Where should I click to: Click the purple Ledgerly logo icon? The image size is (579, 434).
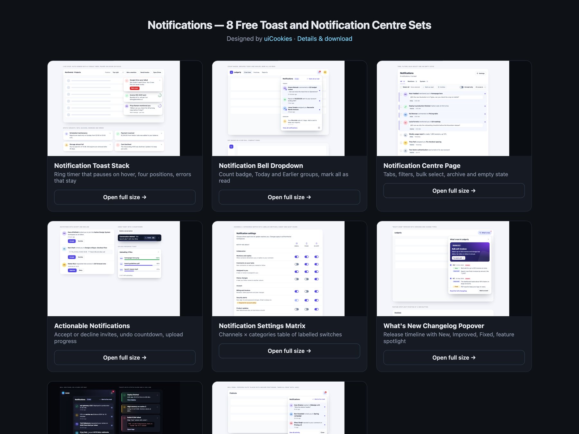pyautogui.click(x=231, y=72)
